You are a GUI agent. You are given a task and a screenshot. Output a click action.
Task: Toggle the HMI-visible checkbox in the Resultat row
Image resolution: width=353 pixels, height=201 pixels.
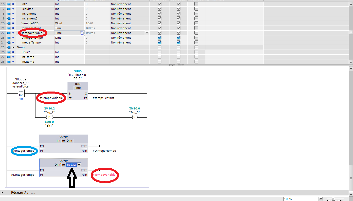click(178, 9)
